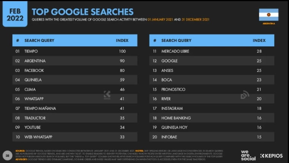Click the We Are Social logo
Image resolution: width=289 pixels, height=163 pixels.
point(248,155)
